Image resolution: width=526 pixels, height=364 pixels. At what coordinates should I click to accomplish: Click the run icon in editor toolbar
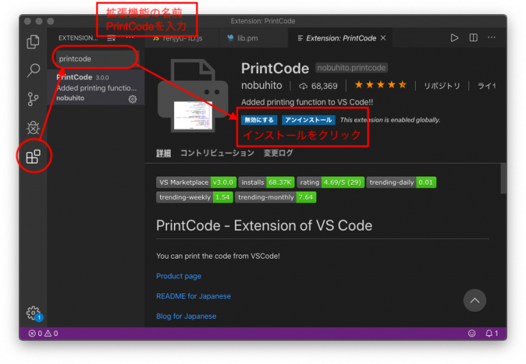tap(454, 38)
